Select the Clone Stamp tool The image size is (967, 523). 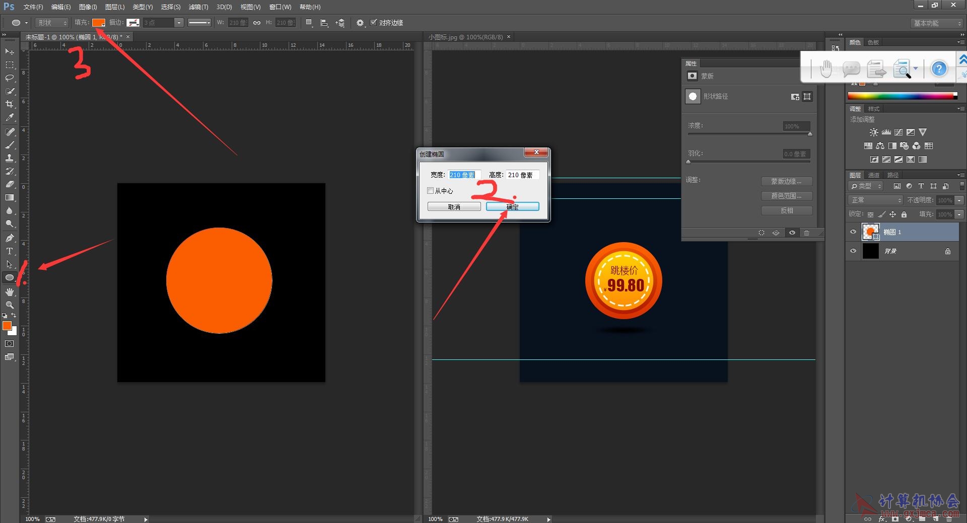(10, 158)
